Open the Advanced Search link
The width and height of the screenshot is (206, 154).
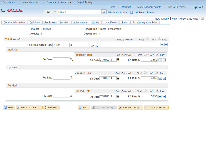coord(117,13)
